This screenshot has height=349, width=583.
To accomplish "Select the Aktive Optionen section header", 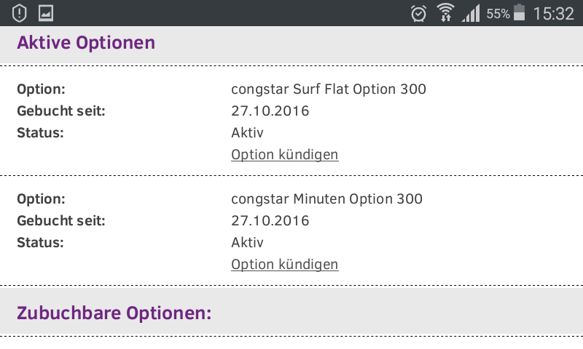I will pyautogui.click(x=86, y=43).
